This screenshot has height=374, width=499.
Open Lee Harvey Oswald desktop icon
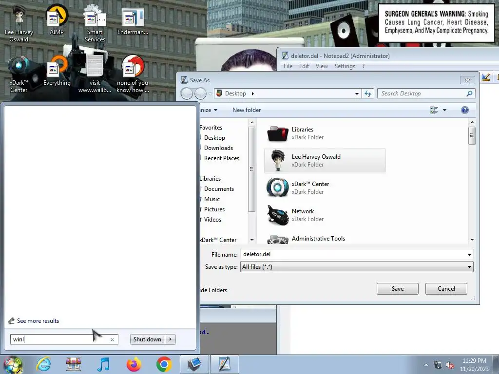19,24
